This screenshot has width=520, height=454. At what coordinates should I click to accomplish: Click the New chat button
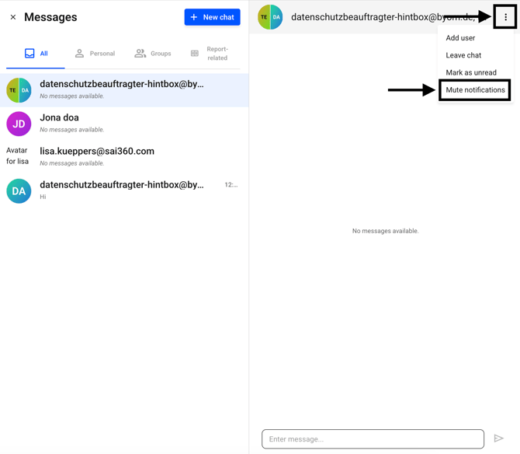point(212,17)
